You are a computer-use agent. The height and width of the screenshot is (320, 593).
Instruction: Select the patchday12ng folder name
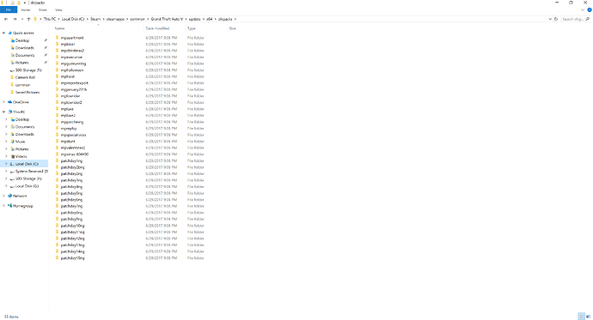[x=72, y=238]
